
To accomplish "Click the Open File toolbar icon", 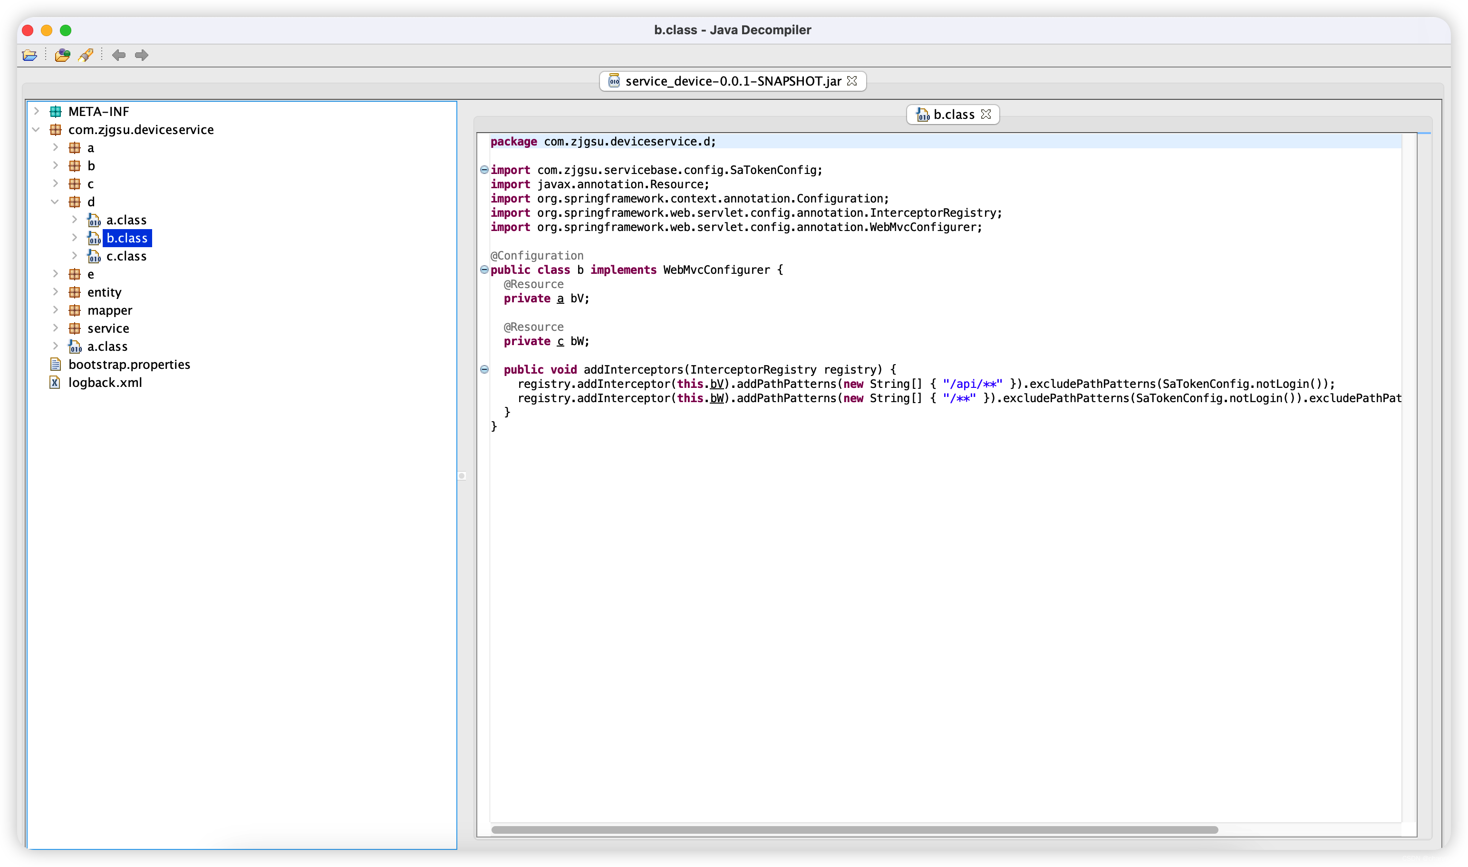I will coord(29,56).
